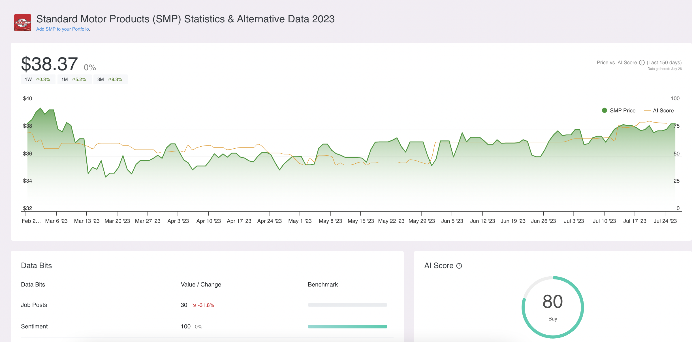Click the info icon beside the AI Score heading
The width and height of the screenshot is (692, 342).
point(459,266)
